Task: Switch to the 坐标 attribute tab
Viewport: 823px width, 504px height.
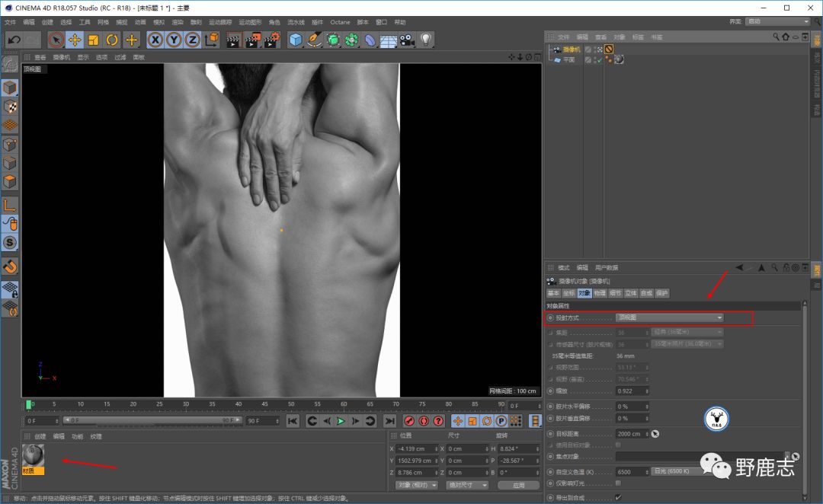Action: point(568,293)
